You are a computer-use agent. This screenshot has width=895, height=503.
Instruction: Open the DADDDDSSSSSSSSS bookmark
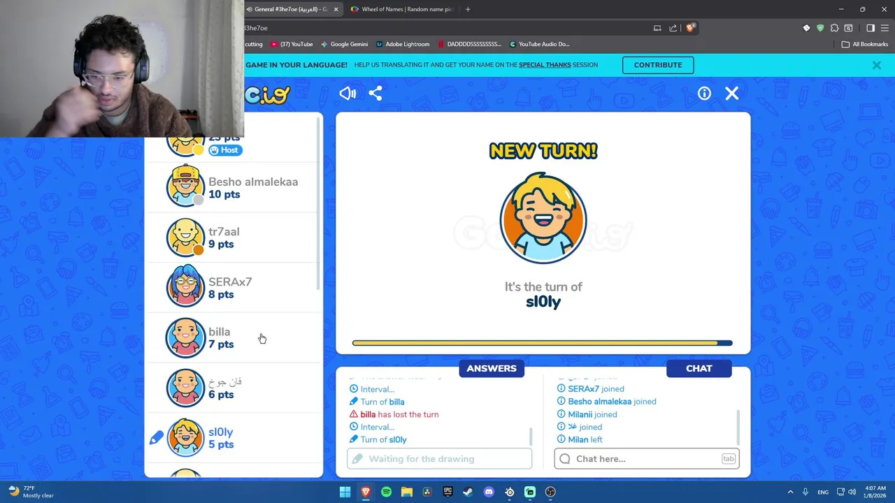tap(470, 44)
